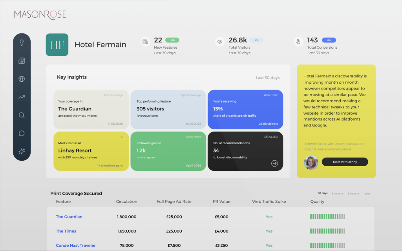Click the 1,650,000 circulation value

(x=127, y=231)
